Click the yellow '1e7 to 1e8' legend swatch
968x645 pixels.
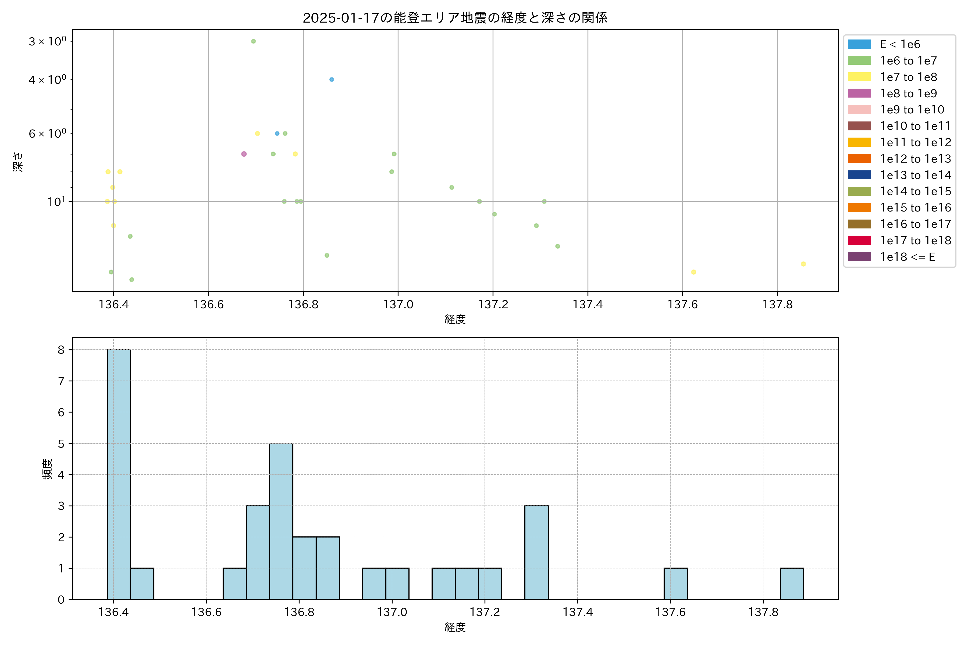point(859,77)
